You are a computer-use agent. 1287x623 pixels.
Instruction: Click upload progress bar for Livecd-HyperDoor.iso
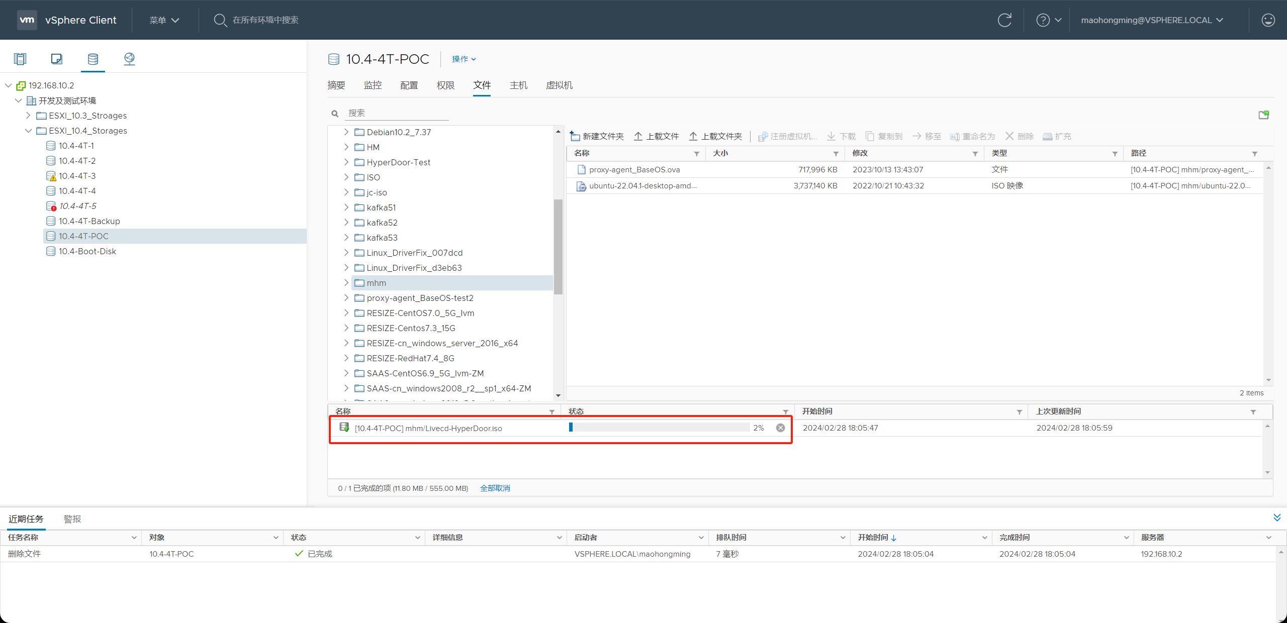pyautogui.click(x=659, y=428)
